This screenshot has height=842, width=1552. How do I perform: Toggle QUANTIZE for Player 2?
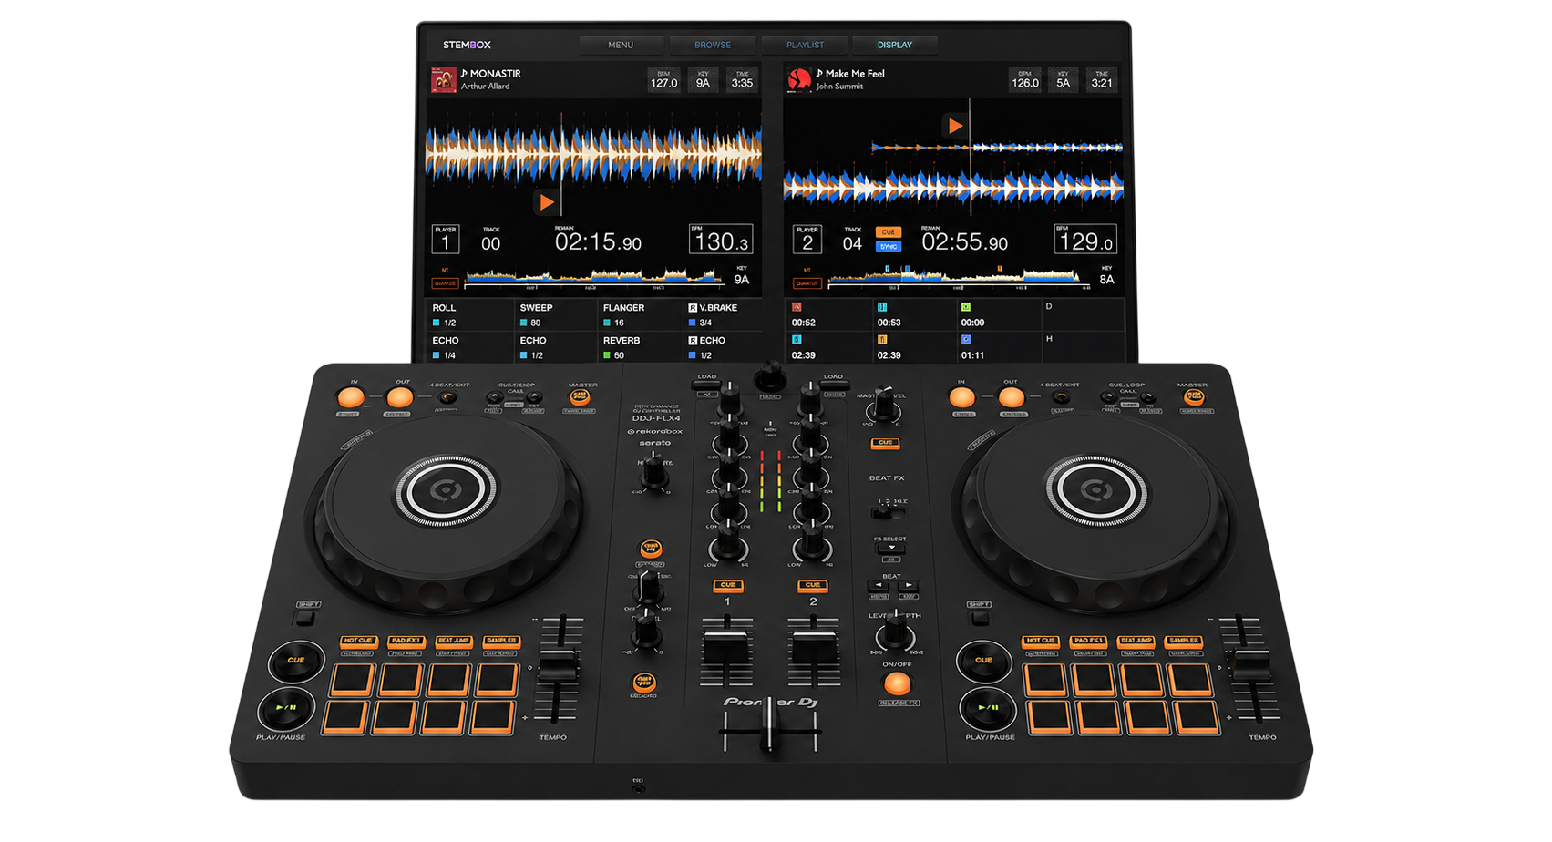[807, 283]
